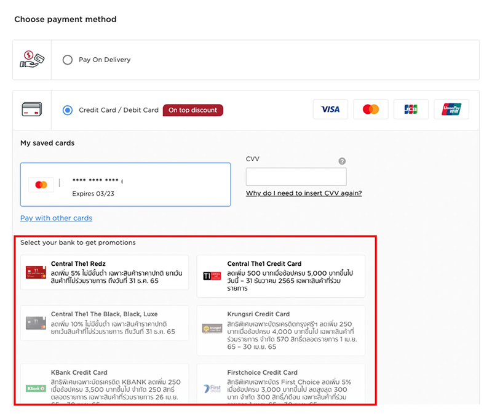Click the Central The1 Redz card image
492x419 pixels.
[x=36, y=273]
